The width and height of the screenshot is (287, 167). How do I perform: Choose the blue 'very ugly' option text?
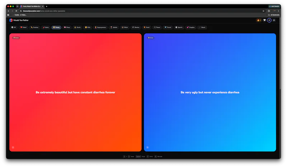point(210,92)
